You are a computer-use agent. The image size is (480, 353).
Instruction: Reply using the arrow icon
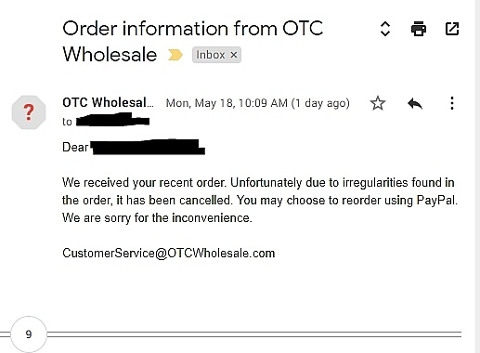click(415, 103)
